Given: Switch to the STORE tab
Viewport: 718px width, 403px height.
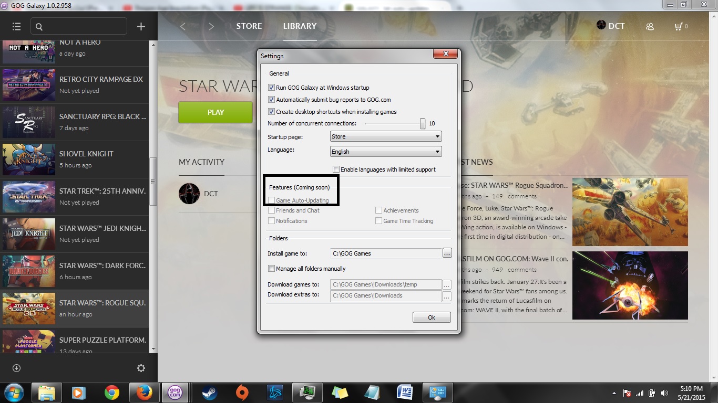Looking at the screenshot, I should coord(249,26).
